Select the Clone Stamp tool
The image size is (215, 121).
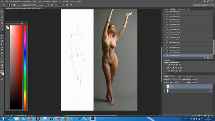[2, 35]
